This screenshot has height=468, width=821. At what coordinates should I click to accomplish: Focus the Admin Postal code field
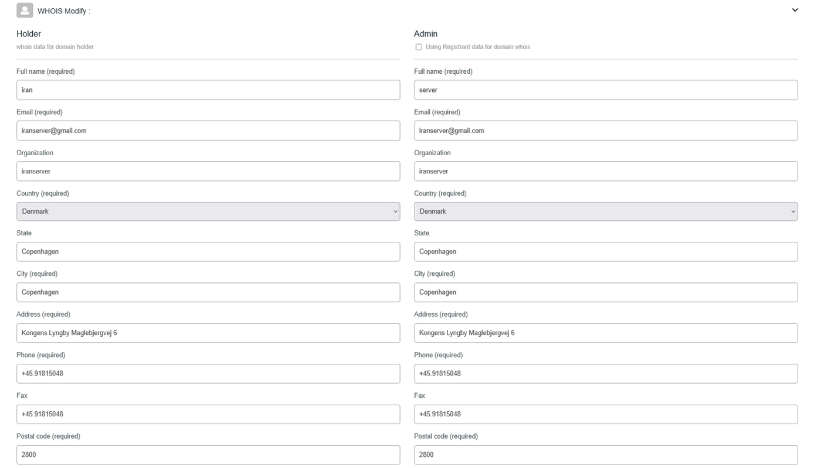[606, 455]
